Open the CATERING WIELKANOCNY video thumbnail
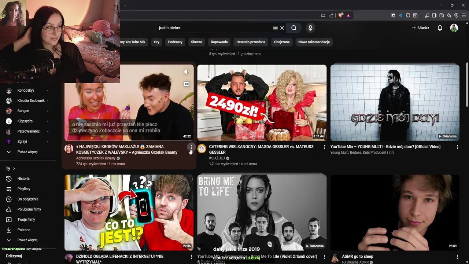 262,103
